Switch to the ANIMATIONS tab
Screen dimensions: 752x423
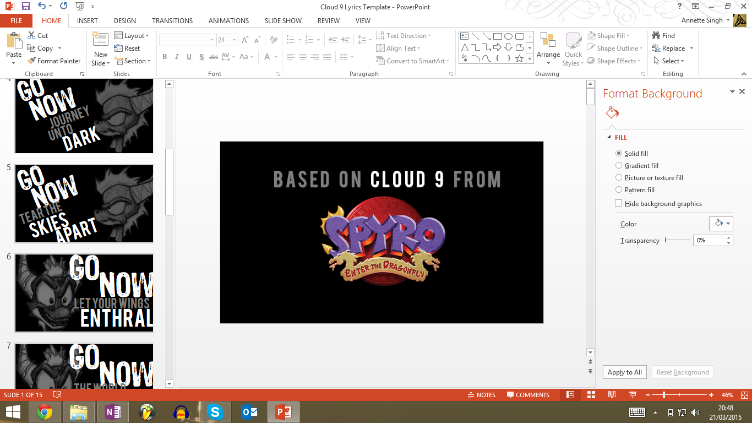[228, 20]
